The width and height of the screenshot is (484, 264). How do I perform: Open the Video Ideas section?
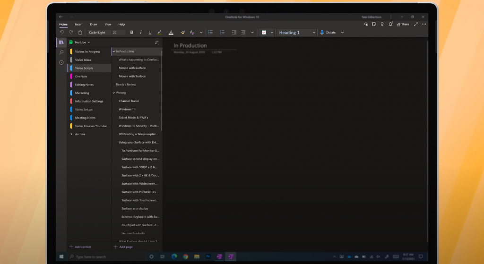click(89, 60)
